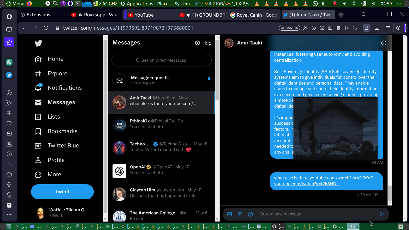409x230 pixels.
Task: Compose a new message via envelope icon
Action: (208, 43)
